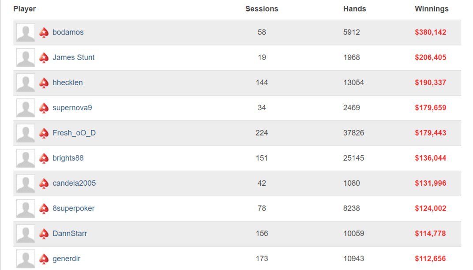Click the red spade icon beside hhecklen

click(x=44, y=83)
